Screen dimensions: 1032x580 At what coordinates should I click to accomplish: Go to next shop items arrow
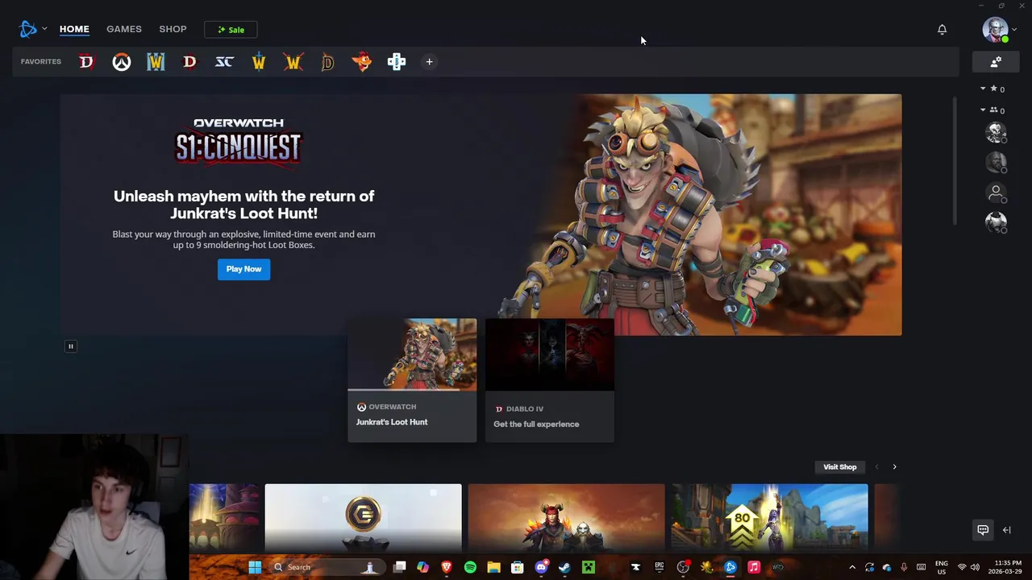point(894,467)
